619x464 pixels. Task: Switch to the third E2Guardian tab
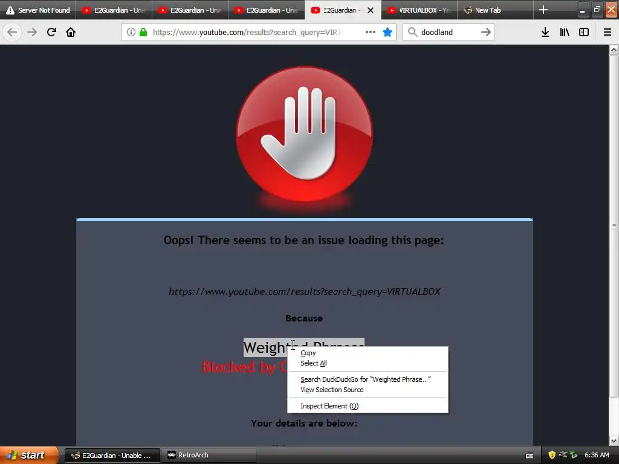click(266, 10)
